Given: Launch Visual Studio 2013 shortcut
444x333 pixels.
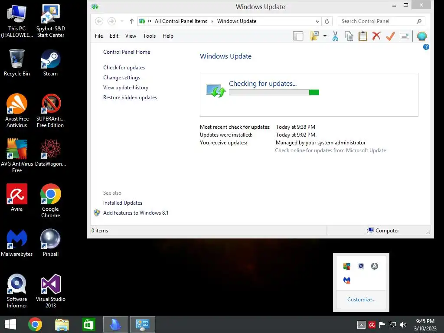Looking at the screenshot, I should pos(50,291).
